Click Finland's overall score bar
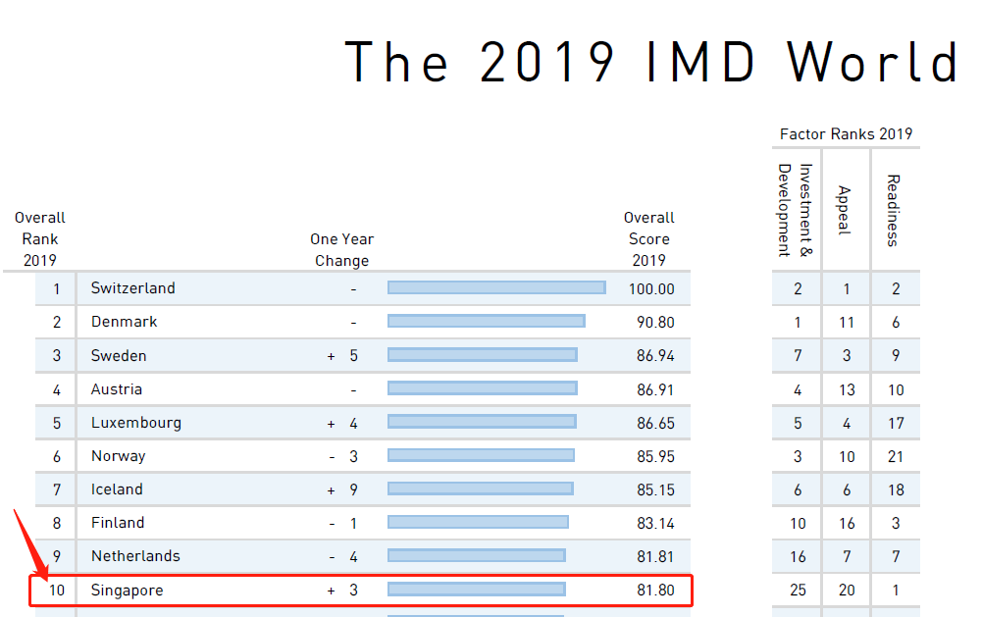This screenshot has height=617, width=981. point(478,523)
